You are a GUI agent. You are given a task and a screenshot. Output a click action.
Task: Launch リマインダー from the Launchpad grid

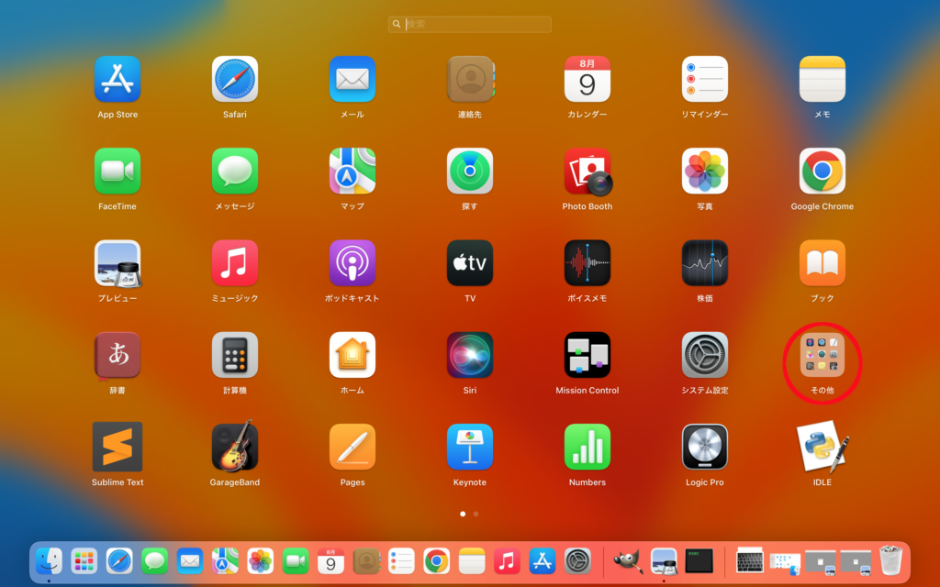coord(705,79)
